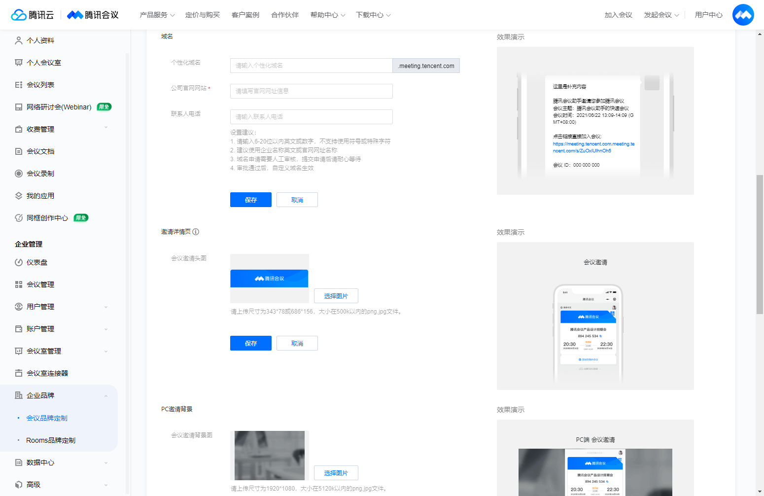
Task: Click the 加入会议 link
Action: coord(618,15)
